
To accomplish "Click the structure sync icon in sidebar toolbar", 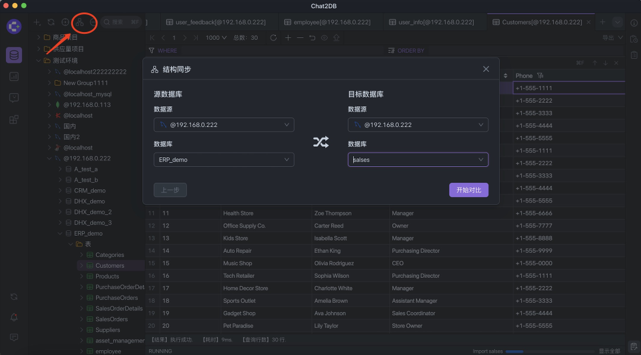I will point(80,23).
